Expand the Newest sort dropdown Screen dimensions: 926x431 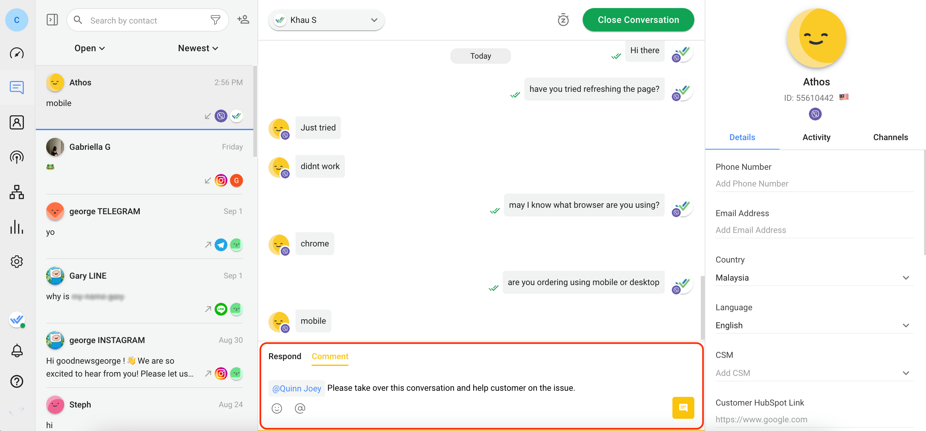(198, 48)
